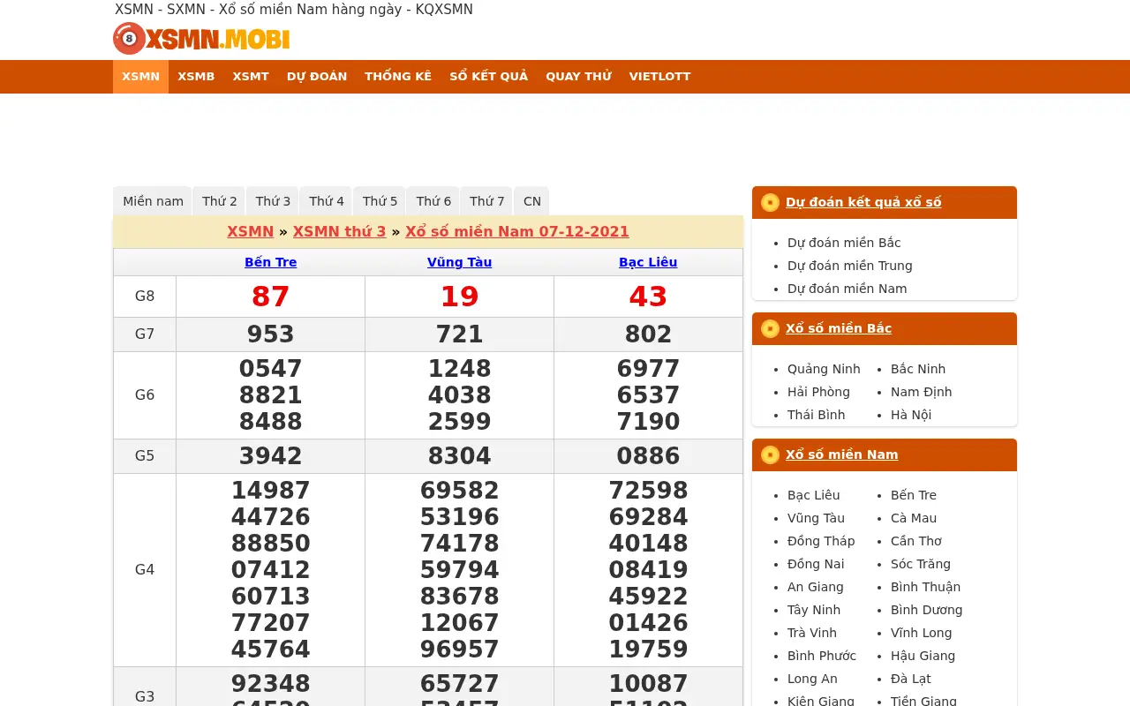Open the XSMN thứ 3 breadcrumb link
1130x706 pixels.
340,231
